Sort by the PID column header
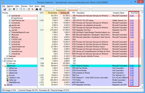 pos(73,13)
